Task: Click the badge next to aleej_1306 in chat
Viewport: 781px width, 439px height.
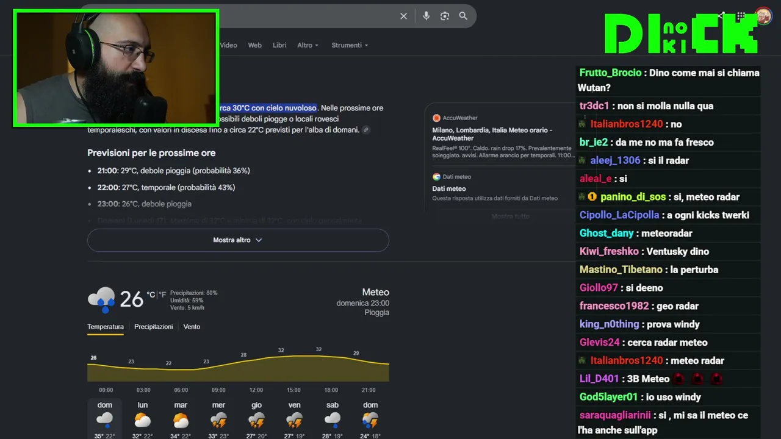Action: pyautogui.click(x=583, y=160)
